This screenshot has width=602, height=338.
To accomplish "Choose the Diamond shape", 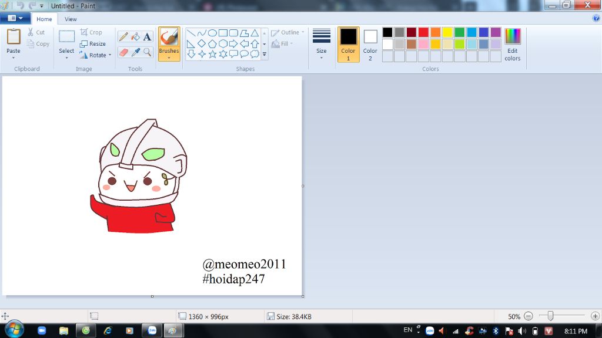I will click(x=202, y=43).
